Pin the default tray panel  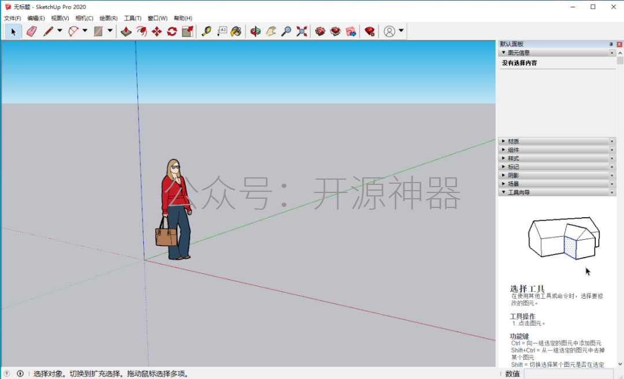pyautogui.click(x=611, y=44)
